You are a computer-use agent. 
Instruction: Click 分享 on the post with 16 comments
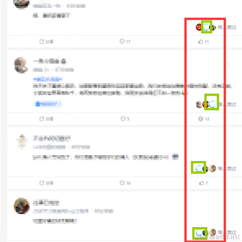46,183
